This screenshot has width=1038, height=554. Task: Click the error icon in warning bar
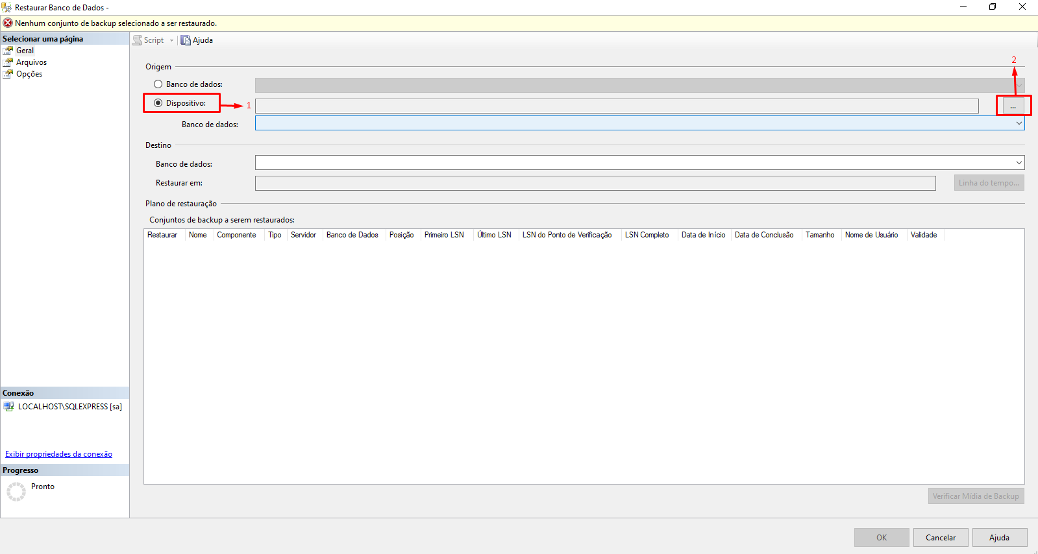point(8,23)
